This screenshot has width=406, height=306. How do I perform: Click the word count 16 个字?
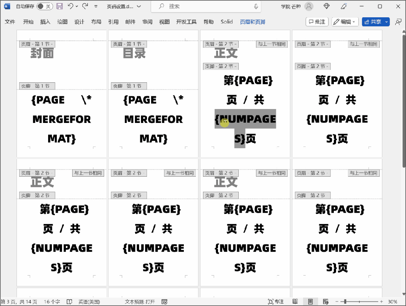pos(52,301)
